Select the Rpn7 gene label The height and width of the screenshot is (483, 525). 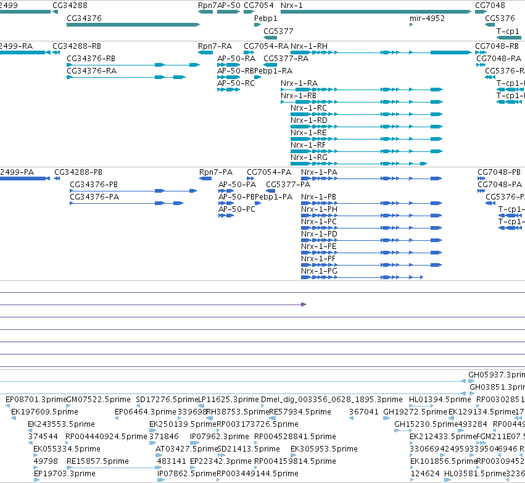coord(207,6)
